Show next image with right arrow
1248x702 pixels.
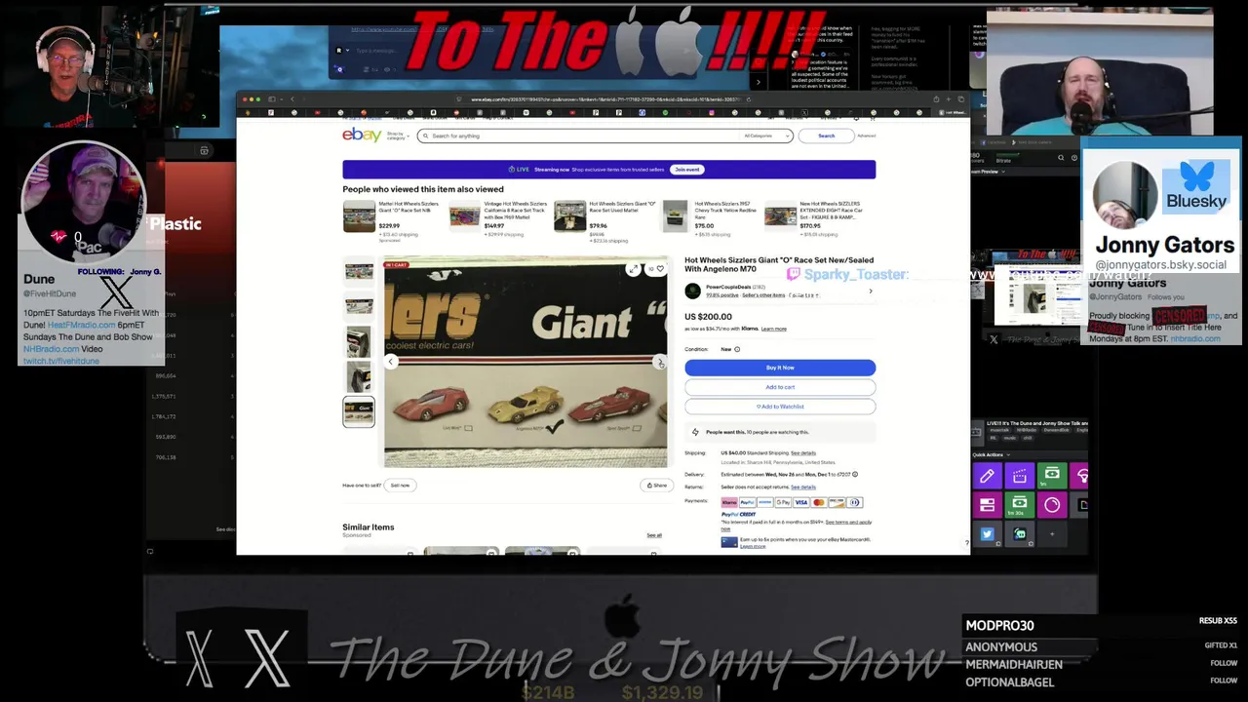(660, 362)
